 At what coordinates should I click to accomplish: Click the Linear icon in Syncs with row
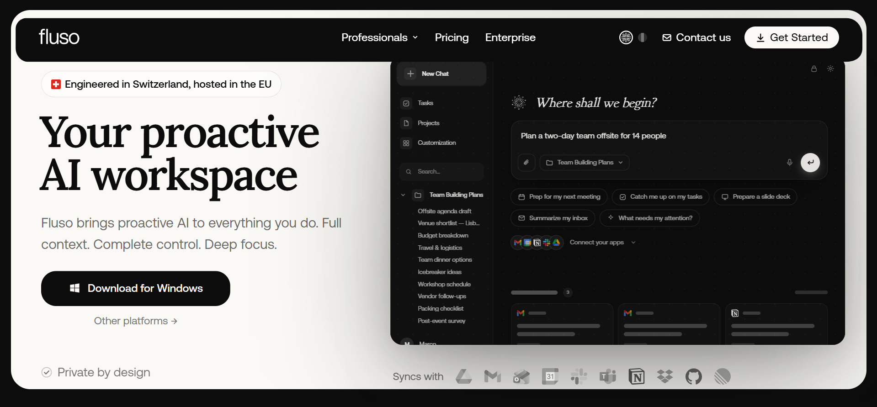(723, 376)
